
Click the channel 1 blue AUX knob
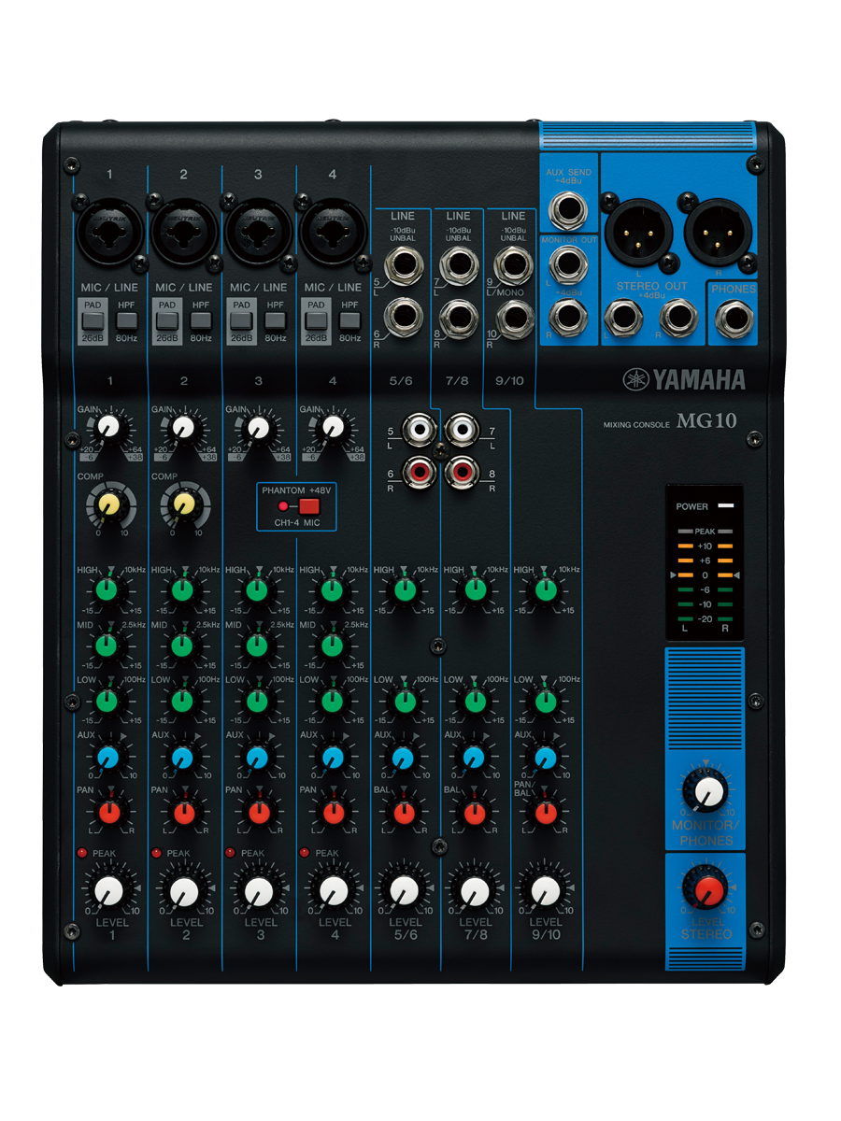pos(109,757)
